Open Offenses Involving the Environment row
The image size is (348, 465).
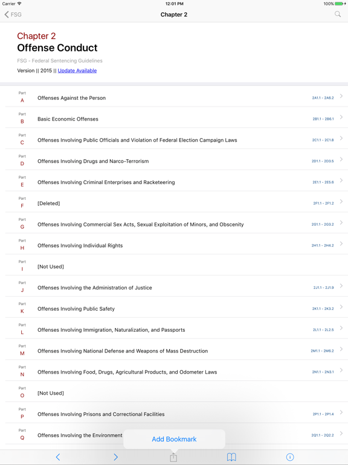point(174,434)
